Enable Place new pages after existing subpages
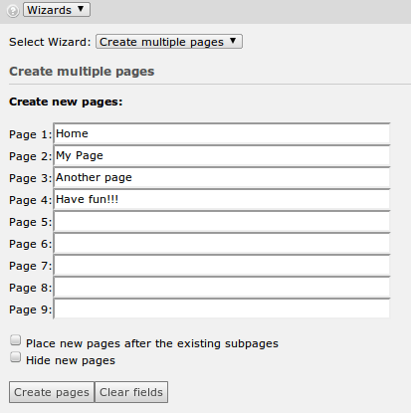The width and height of the screenshot is (411, 413). click(15, 340)
